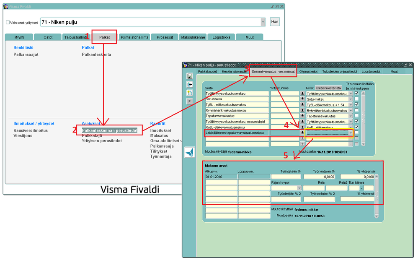Click the P button in left toolbar
The width and height of the screenshot is (418, 260).
point(190,101)
